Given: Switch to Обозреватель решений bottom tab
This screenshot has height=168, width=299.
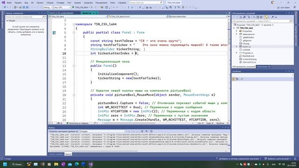Looking at the screenshot, I should [243, 67].
